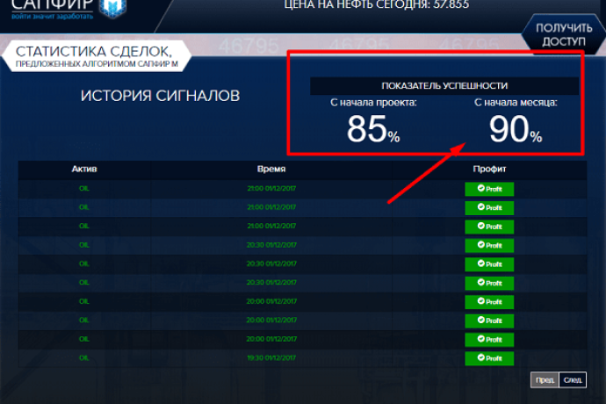Click the Profit badge in the table's first row
The image size is (606, 404).
click(x=489, y=189)
